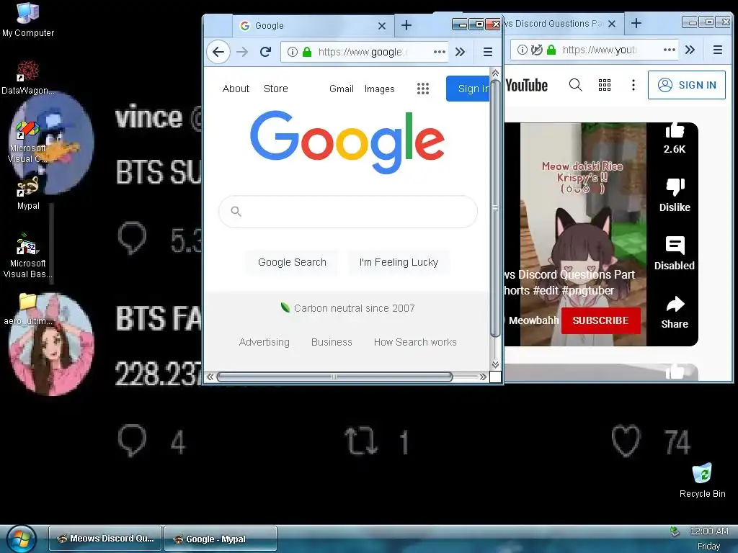This screenshot has height=553, width=738.
Task: Open YouTube settings three-dot menu
Action: pos(633,85)
